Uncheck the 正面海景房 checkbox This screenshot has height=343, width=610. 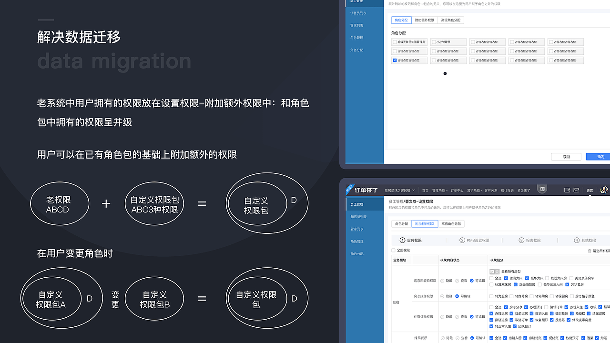(x=516, y=284)
